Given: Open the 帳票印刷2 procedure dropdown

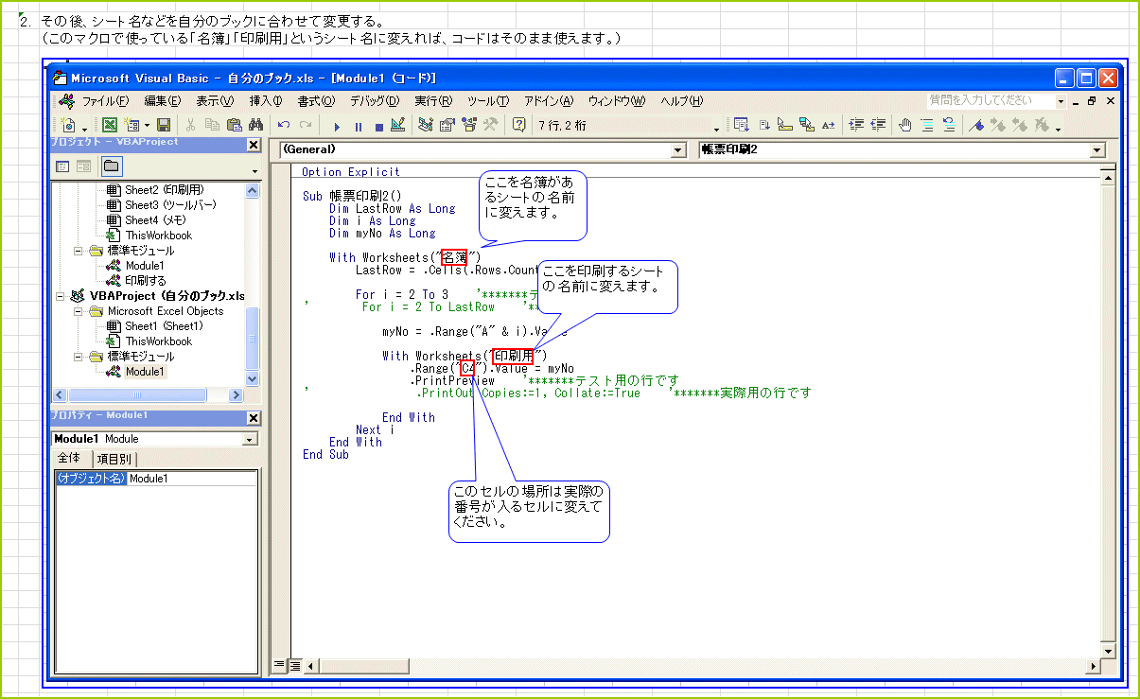Looking at the screenshot, I should point(1097,150).
